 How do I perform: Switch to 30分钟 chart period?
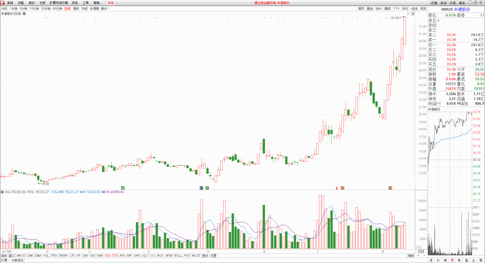coord(46,9)
